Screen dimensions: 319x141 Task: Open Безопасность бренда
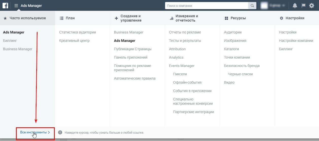pos(242,66)
